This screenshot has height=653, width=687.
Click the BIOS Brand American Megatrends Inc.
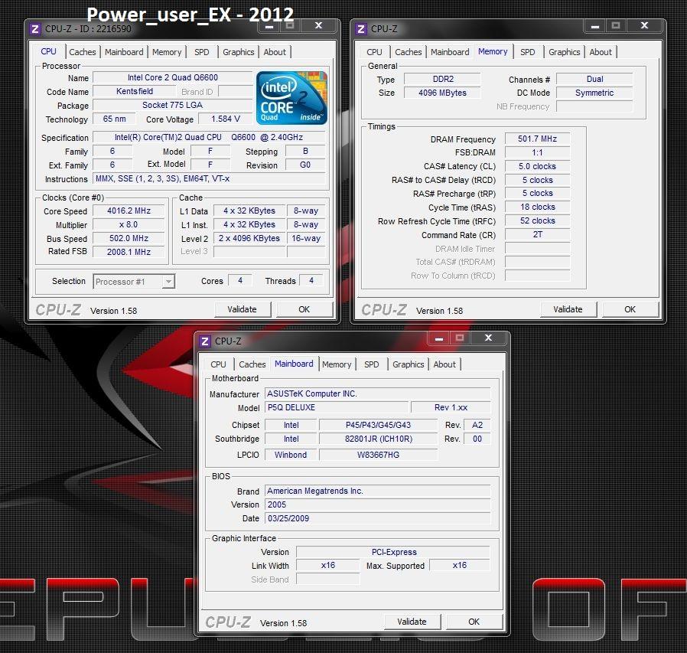[x=378, y=491]
